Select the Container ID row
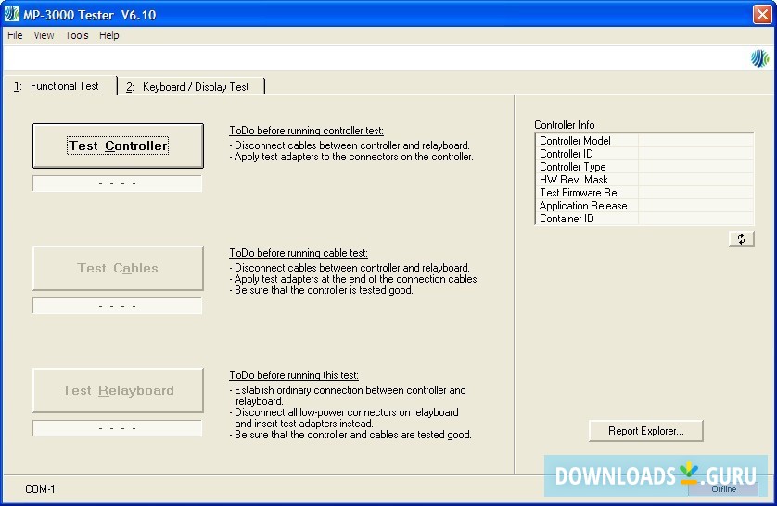777x506 pixels. tap(644, 219)
